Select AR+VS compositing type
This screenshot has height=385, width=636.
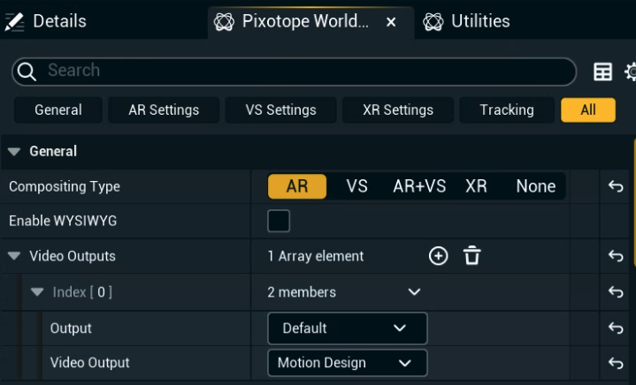419,186
